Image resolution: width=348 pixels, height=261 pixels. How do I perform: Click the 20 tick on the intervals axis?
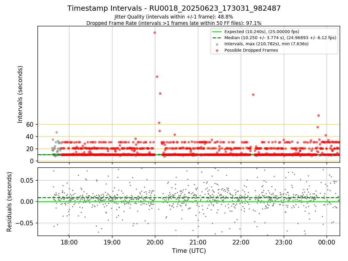pyautogui.click(x=30, y=149)
